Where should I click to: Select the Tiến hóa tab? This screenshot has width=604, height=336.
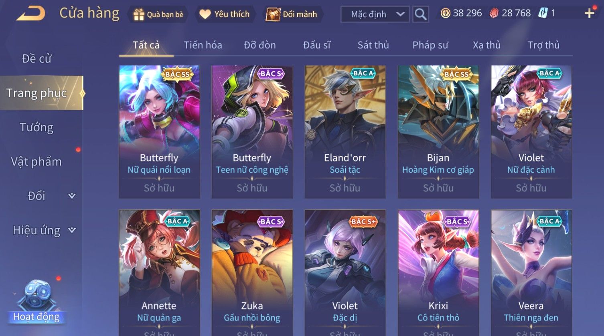(x=203, y=45)
